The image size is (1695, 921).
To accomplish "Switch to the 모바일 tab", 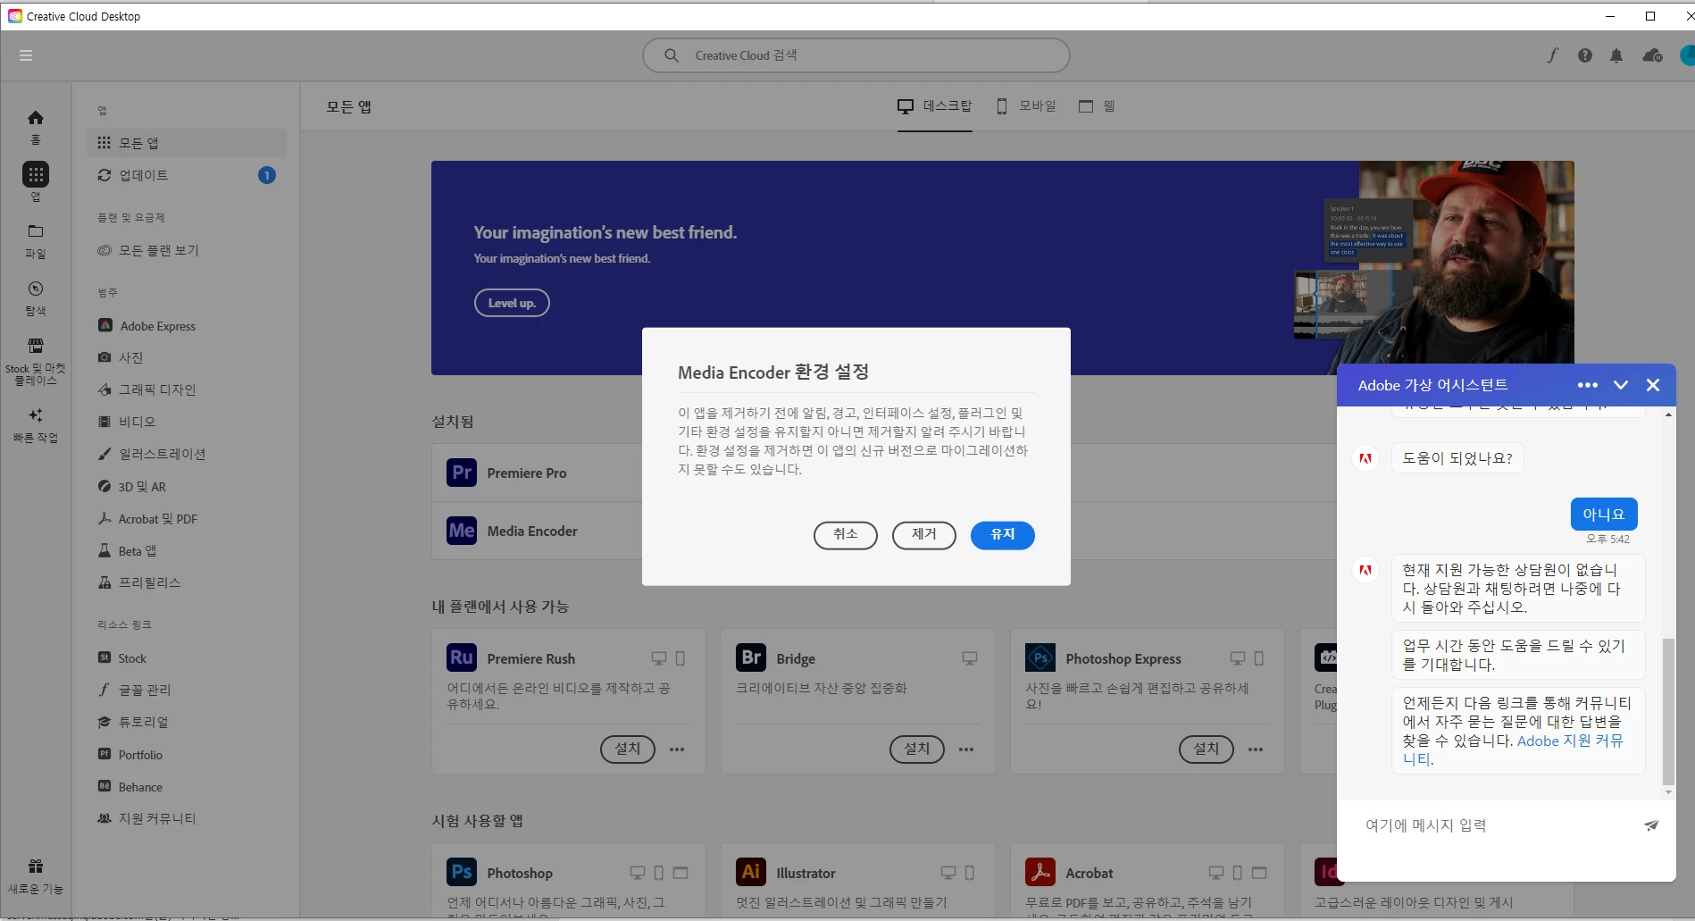I will point(1026,106).
